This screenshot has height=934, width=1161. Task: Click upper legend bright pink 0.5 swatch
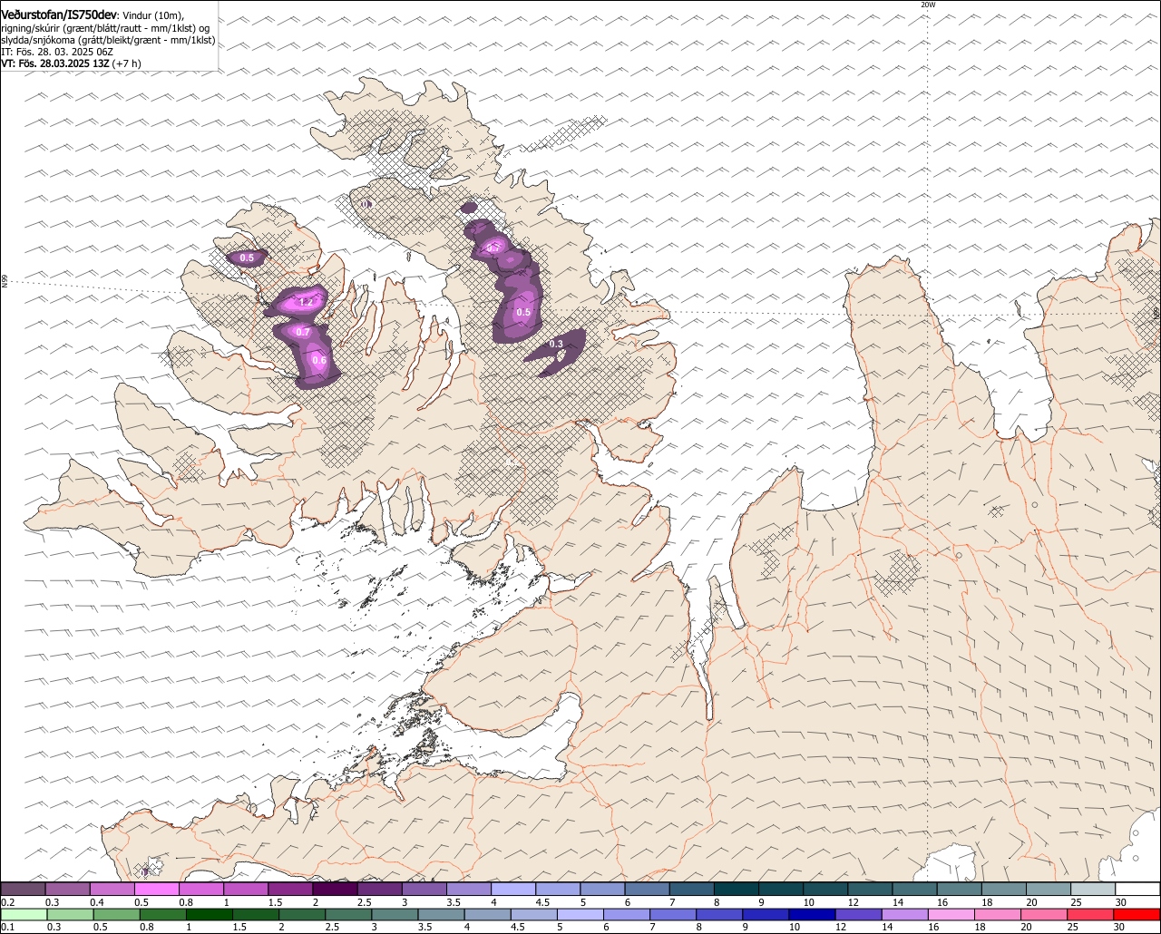coord(158,889)
